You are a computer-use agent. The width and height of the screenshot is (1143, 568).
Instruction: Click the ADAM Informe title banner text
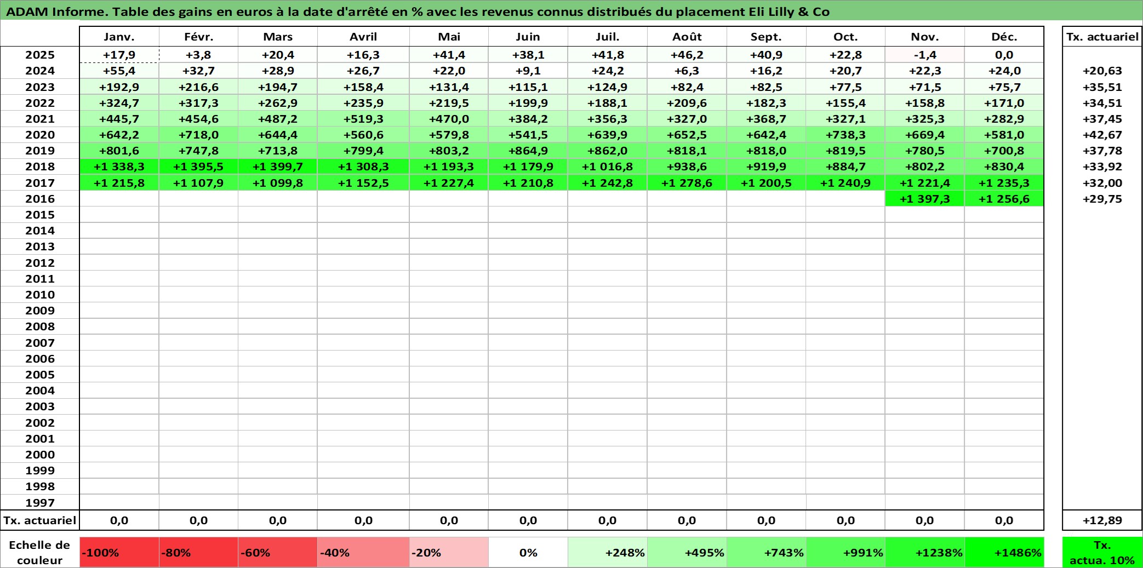[x=418, y=12]
